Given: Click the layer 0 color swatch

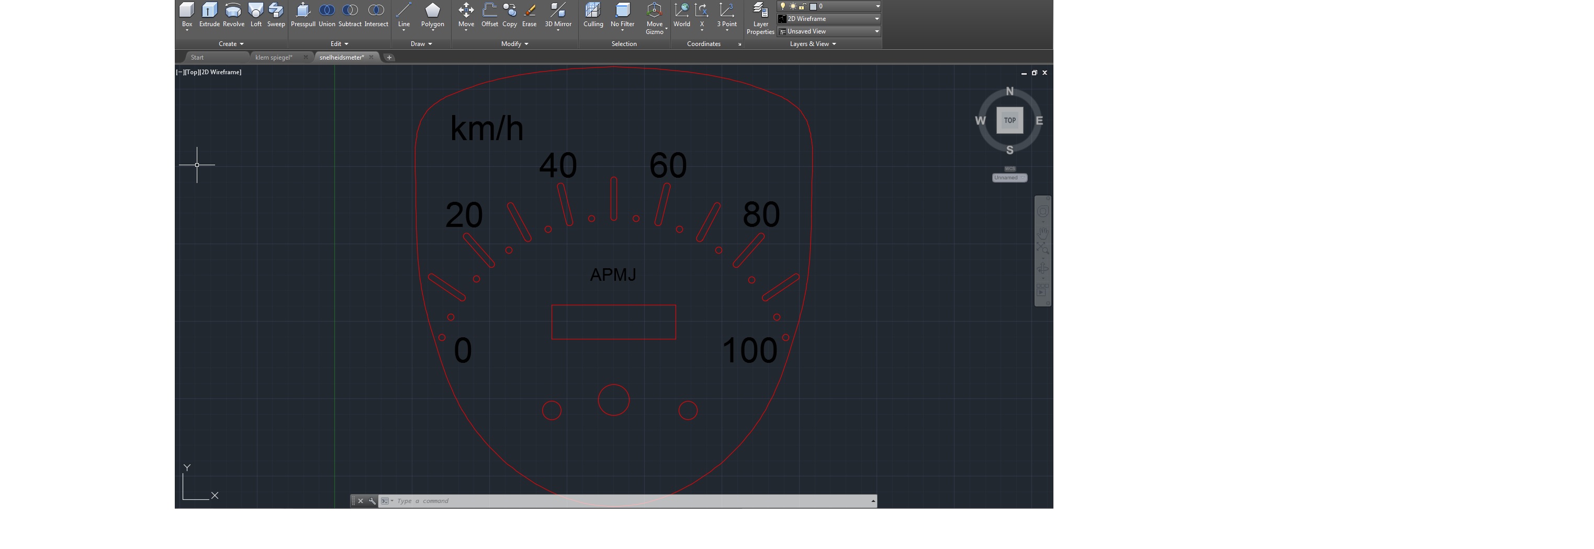Looking at the screenshot, I should point(813,6).
